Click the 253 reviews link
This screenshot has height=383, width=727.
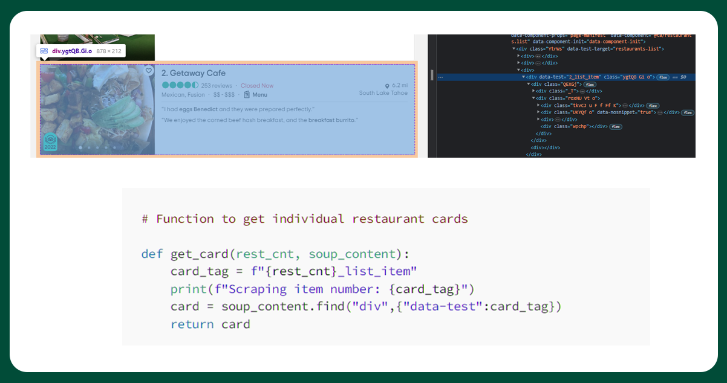coord(216,86)
